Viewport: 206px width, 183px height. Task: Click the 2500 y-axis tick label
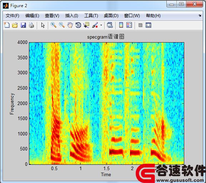coord(22,88)
